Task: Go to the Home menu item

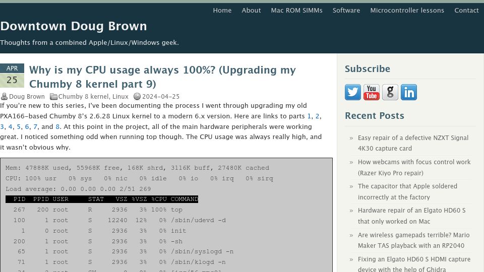Action: coord(222,11)
